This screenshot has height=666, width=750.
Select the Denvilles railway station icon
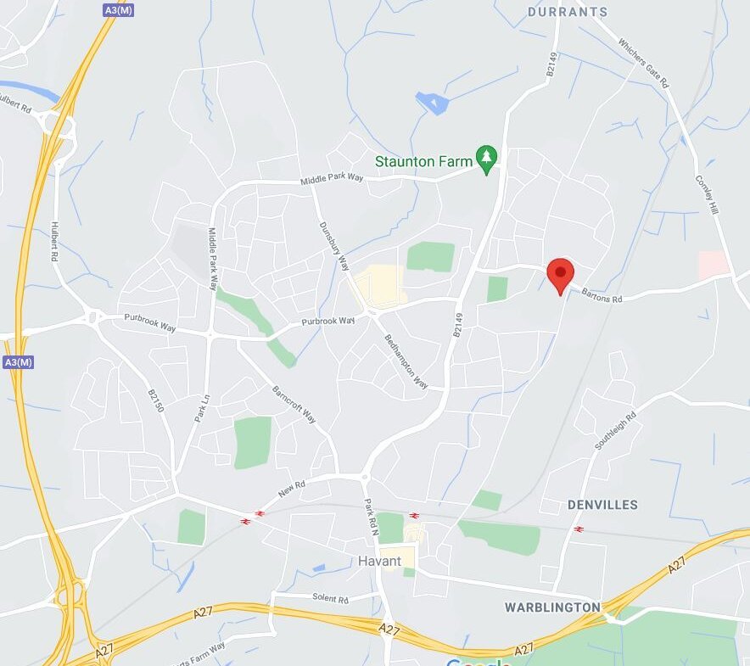pos(579,529)
